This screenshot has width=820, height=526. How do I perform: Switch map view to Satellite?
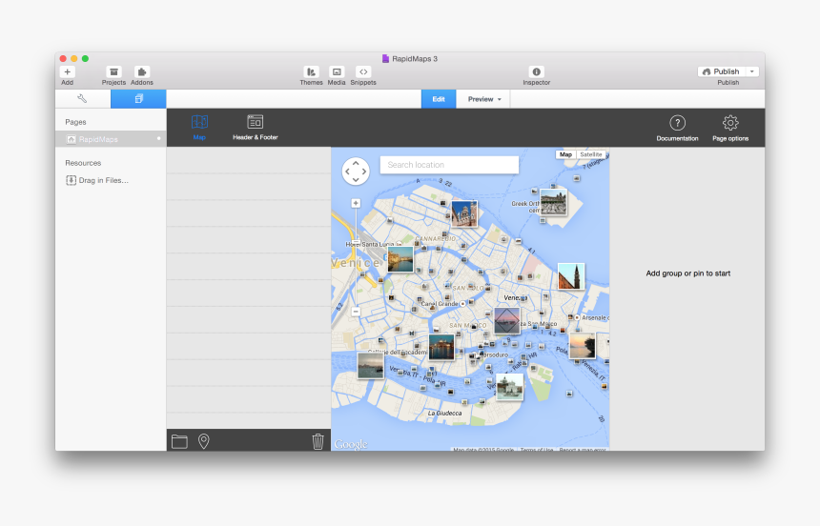591,154
